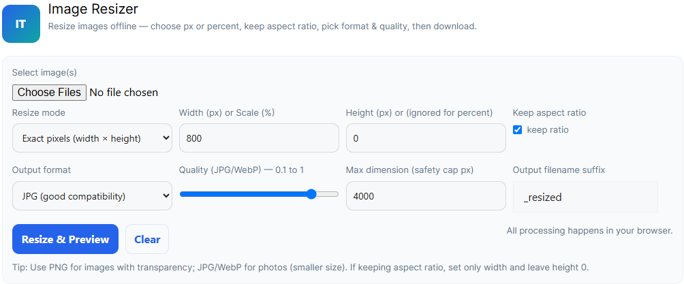The height and width of the screenshot is (284, 684).
Task: Open the Resize mode dropdown
Action: (92, 138)
